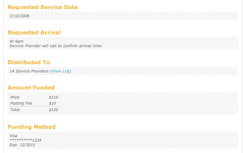Select the $10 posting fee amount

tap(52, 103)
